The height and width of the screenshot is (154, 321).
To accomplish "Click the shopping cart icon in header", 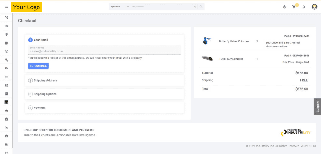I will click(x=294, y=7).
